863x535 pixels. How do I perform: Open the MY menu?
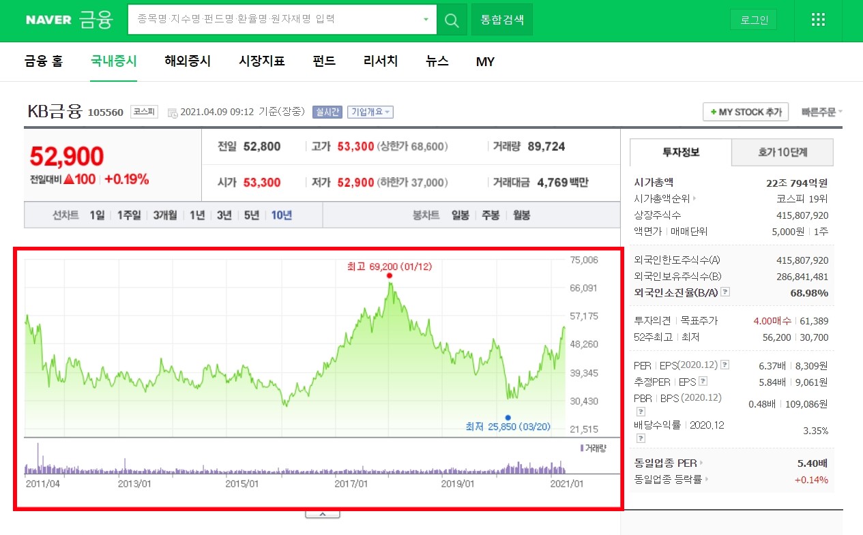pyautogui.click(x=485, y=62)
